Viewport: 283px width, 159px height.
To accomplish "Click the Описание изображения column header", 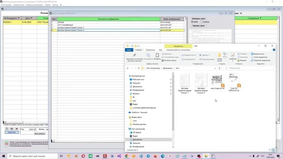I will point(108,19).
